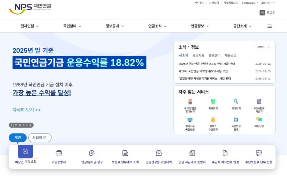The width and height of the screenshot is (287, 178).
Task: Expand the 연금정보 navigation menu
Action: click(x=197, y=26)
